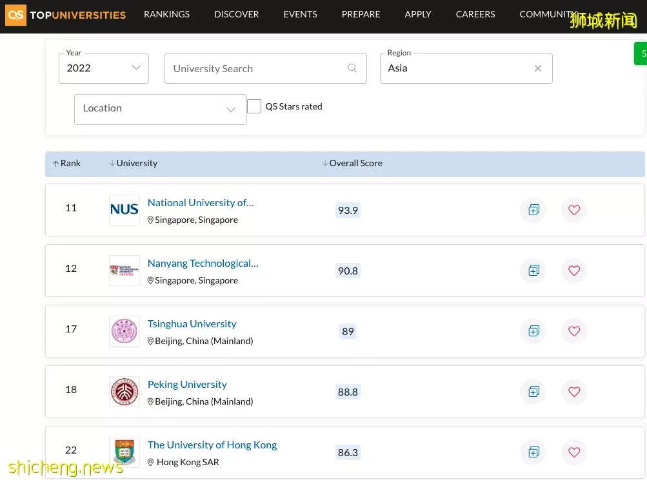647x480 pixels.
Task: Favorite The University of Hong Kong
Action: [x=574, y=452]
